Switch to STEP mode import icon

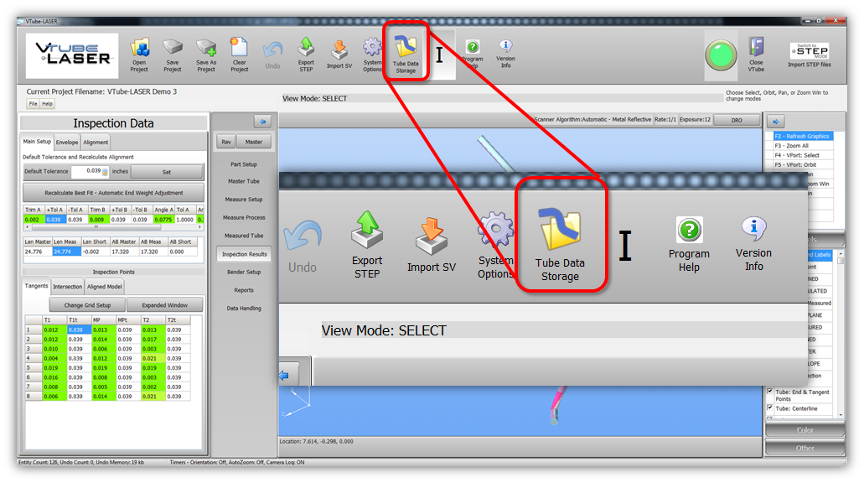tap(809, 52)
